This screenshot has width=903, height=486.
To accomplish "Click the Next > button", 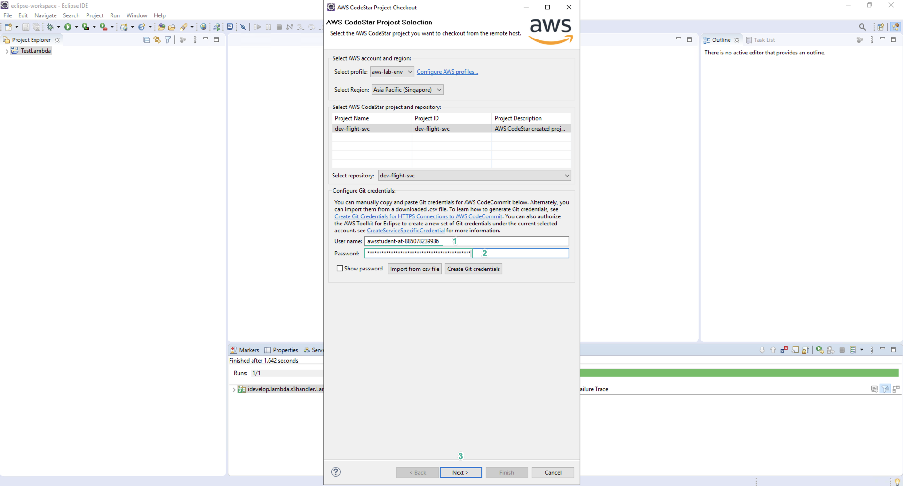I will [460, 472].
